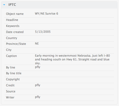Viewport: 119px width, 106px height.
Task: Select the Province/State value NE
Action: click(x=37, y=44)
